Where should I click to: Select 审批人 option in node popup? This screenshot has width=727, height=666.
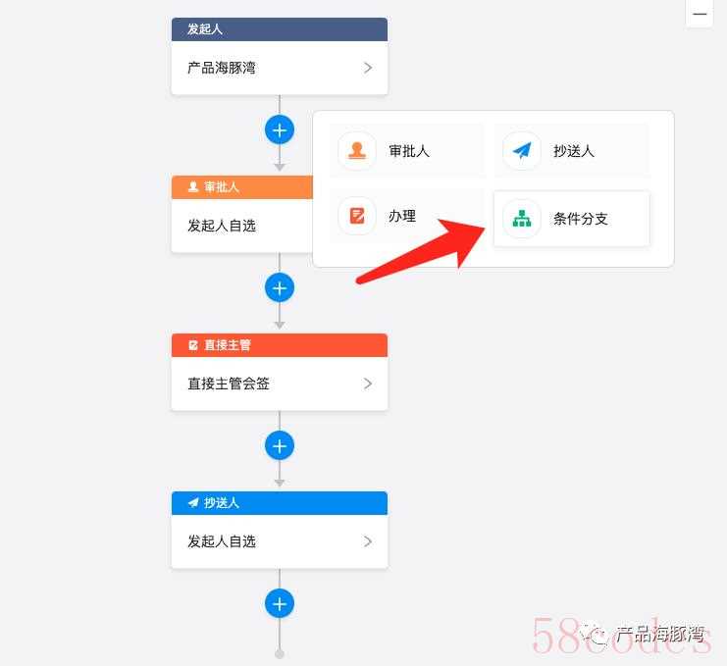[x=406, y=151]
